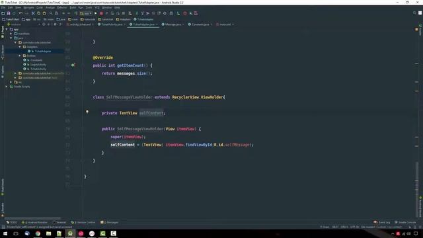Open Chrome from the taskbar
Viewport: 423px width, 238px height.
click(x=38, y=233)
